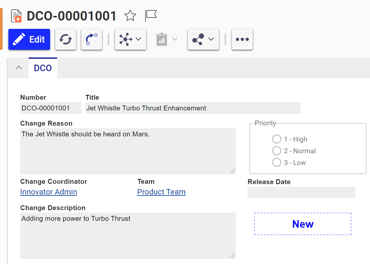Screen dimensions: 370x264
Task: Click the greyed-out clipboard reports icon
Action: coord(162,39)
